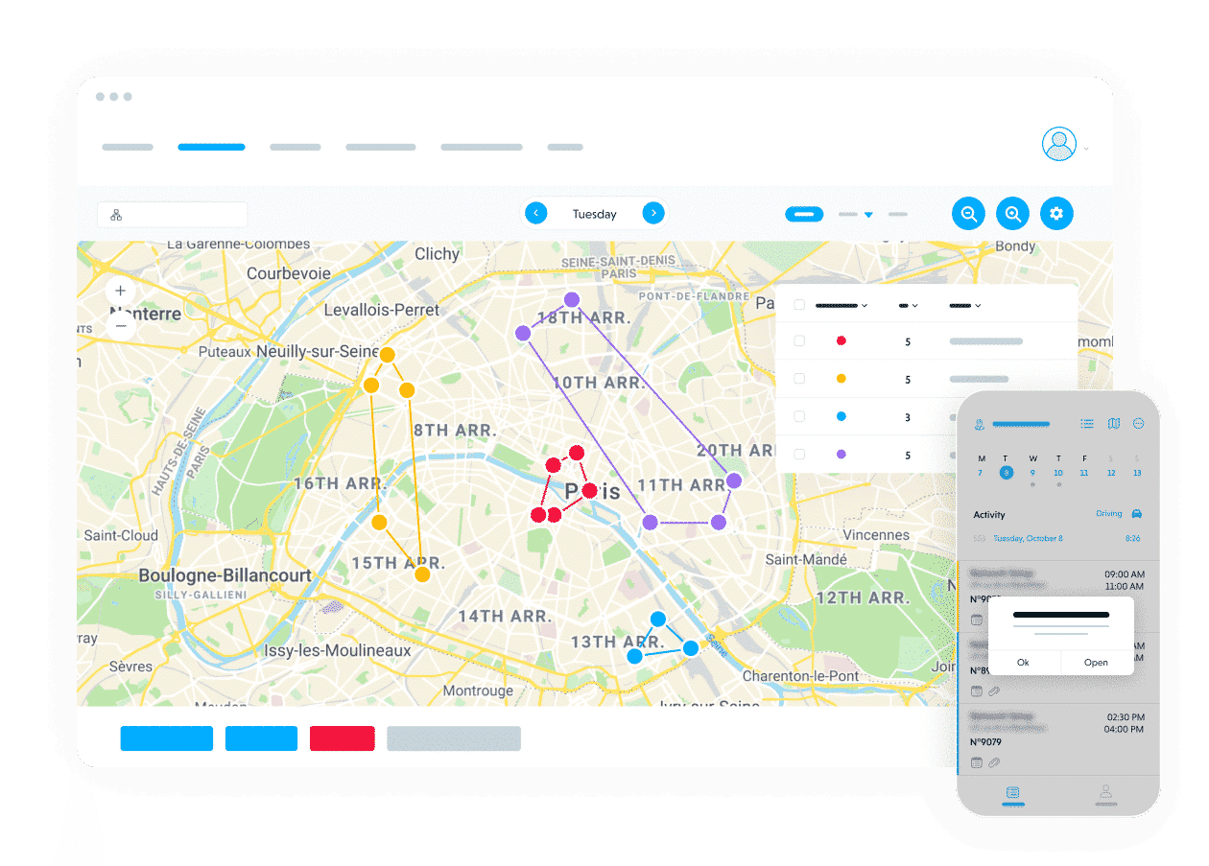Select the fifth top navigation tab
This screenshot has height=866, width=1209.
[482, 148]
